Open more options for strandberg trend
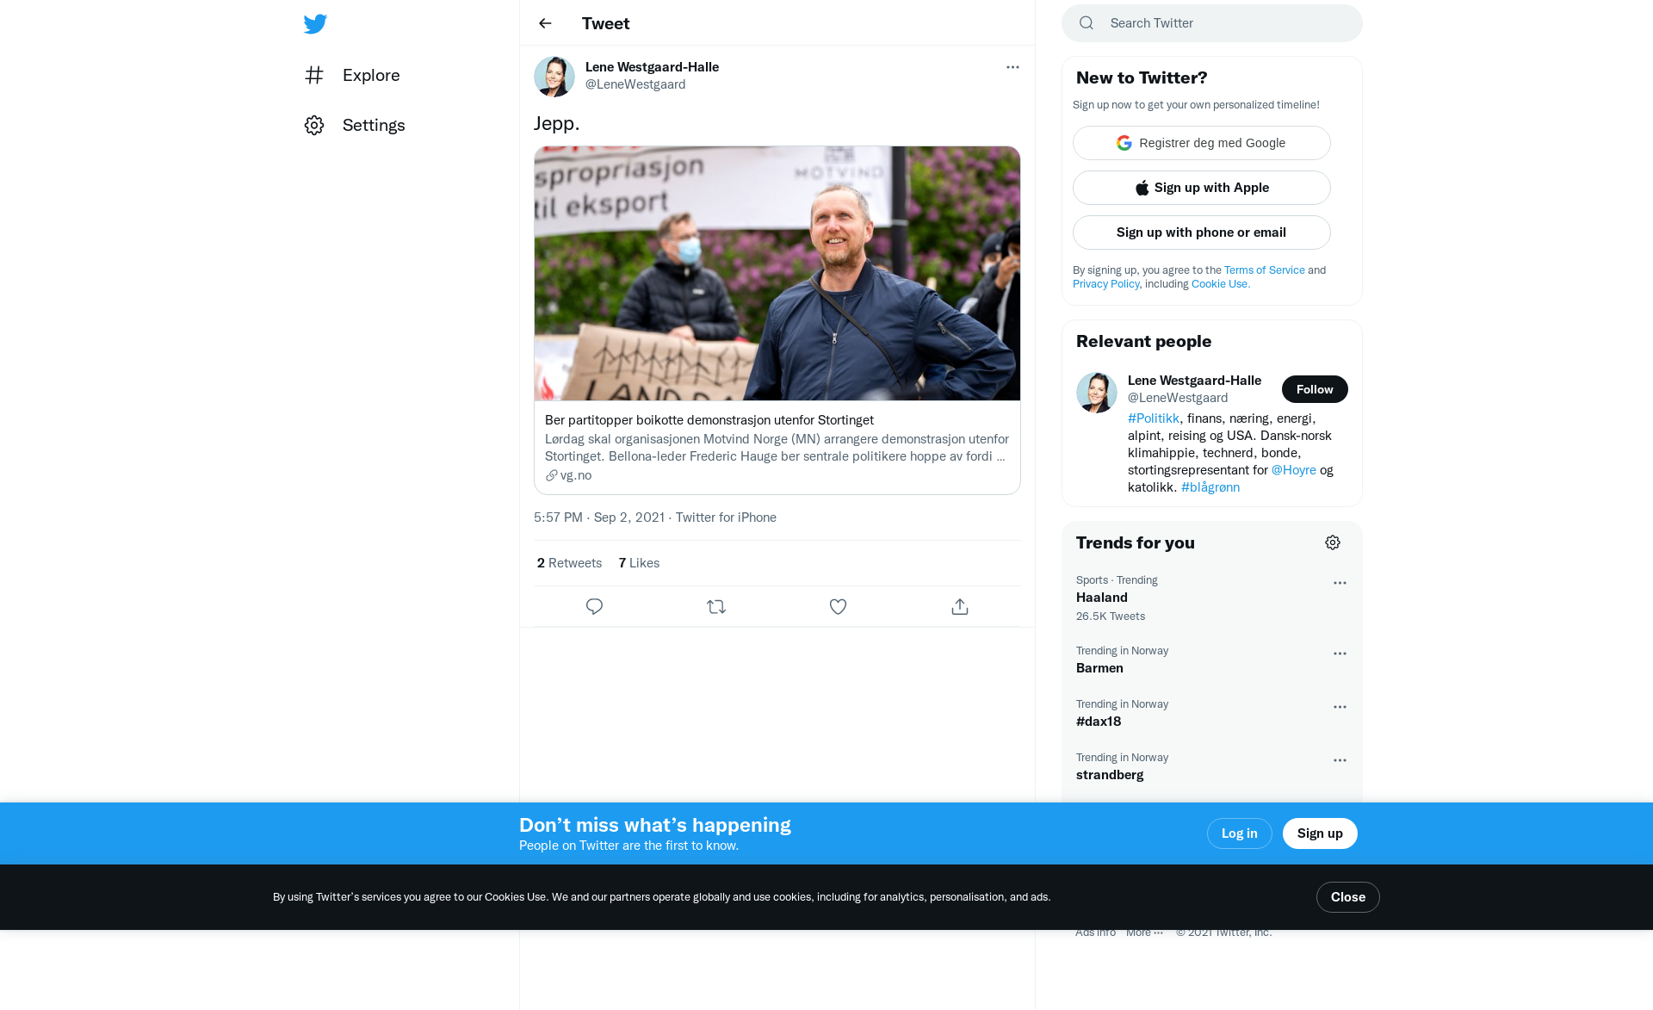Image resolution: width=1653 pixels, height=1010 pixels. pyautogui.click(x=1340, y=760)
